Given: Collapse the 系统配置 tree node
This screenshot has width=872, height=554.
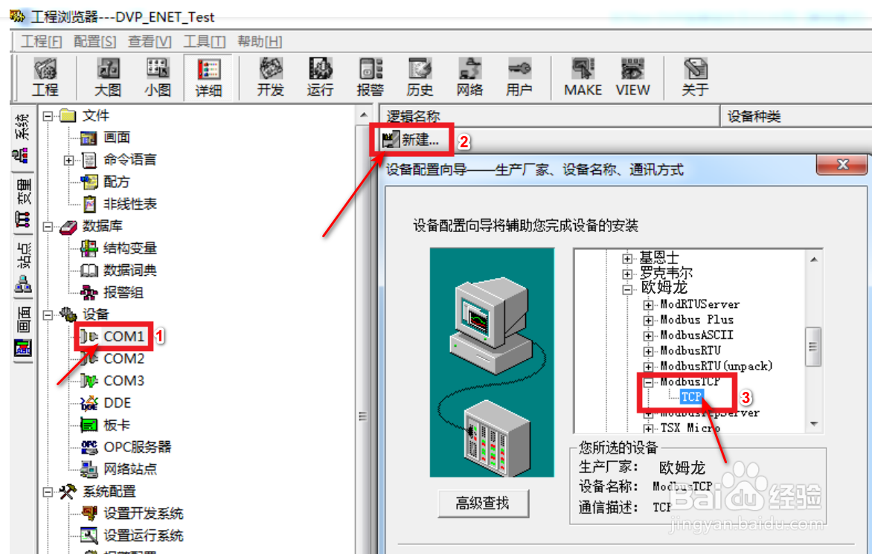Looking at the screenshot, I should point(48,492).
